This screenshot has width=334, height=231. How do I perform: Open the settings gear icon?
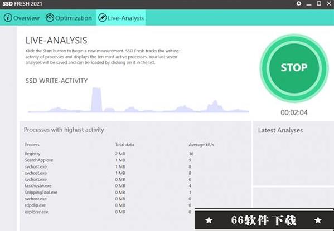coord(299,3)
